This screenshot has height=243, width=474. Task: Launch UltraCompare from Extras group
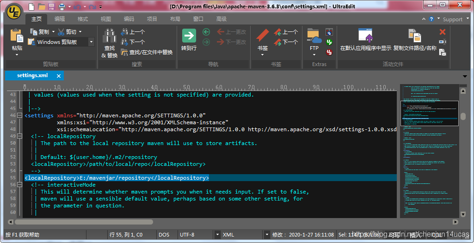pos(329,32)
